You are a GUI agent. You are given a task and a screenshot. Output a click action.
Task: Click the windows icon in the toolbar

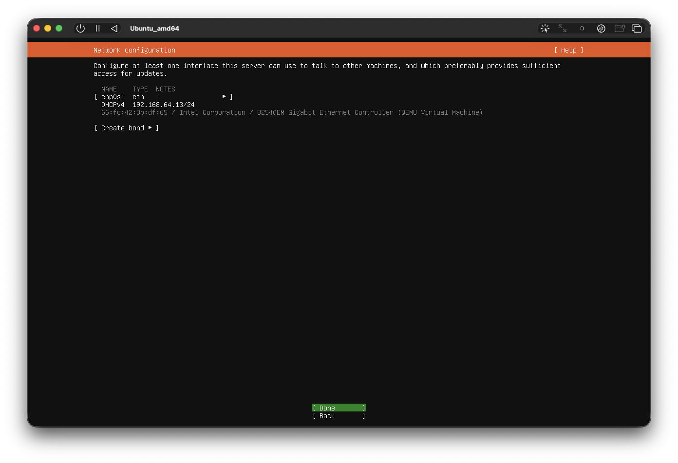click(637, 29)
